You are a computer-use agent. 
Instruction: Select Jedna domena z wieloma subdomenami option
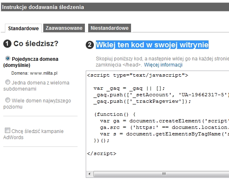tap(8, 82)
